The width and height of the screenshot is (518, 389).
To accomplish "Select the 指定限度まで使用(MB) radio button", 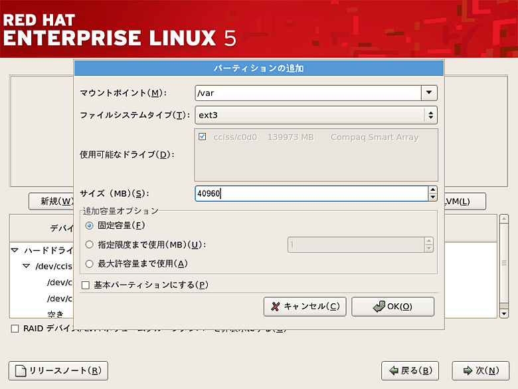I will [x=89, y=245].
